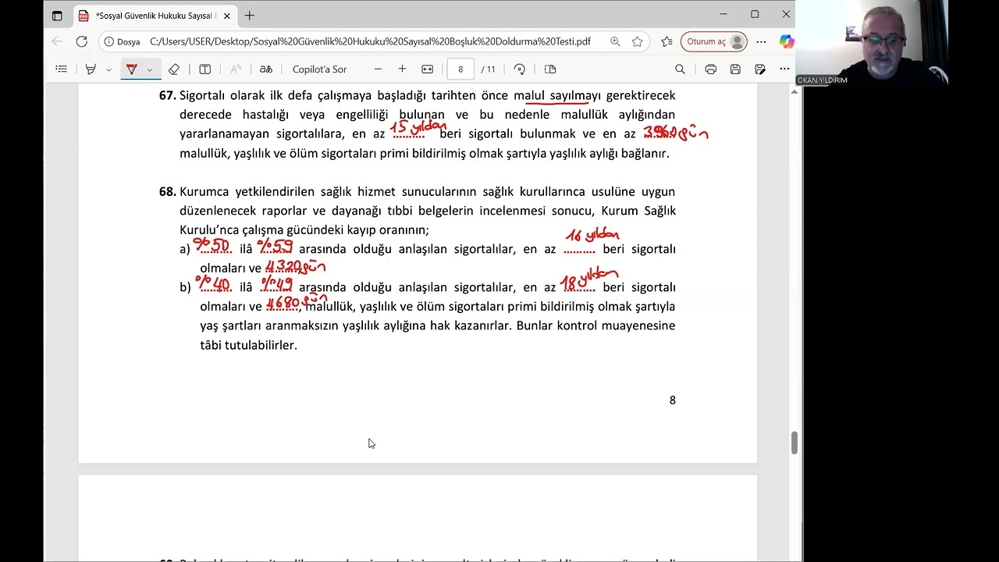Print the PDF document
The width and height of the screenshot is (999, 562).
(710, 69)
